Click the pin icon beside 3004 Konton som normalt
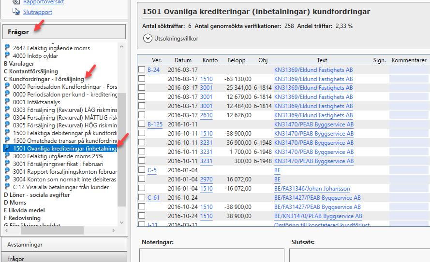The image size is (430, 262). [x=7, y=179]
